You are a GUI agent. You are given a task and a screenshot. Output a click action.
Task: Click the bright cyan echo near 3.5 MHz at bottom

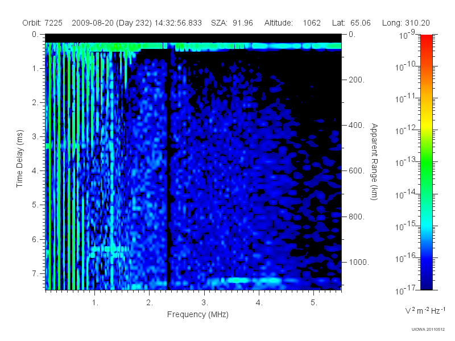[238, 280]
